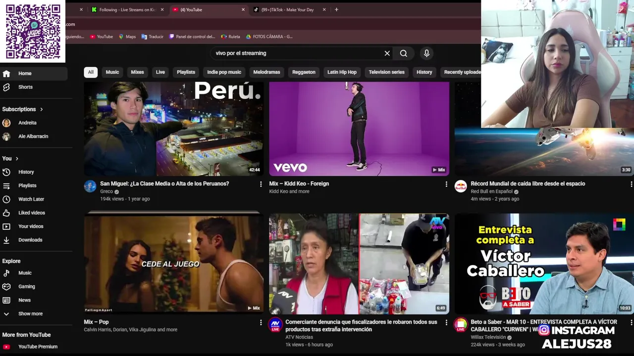Close the YouTube browser tab
Viewport: 634px width, 356px height.
(243, 9)
